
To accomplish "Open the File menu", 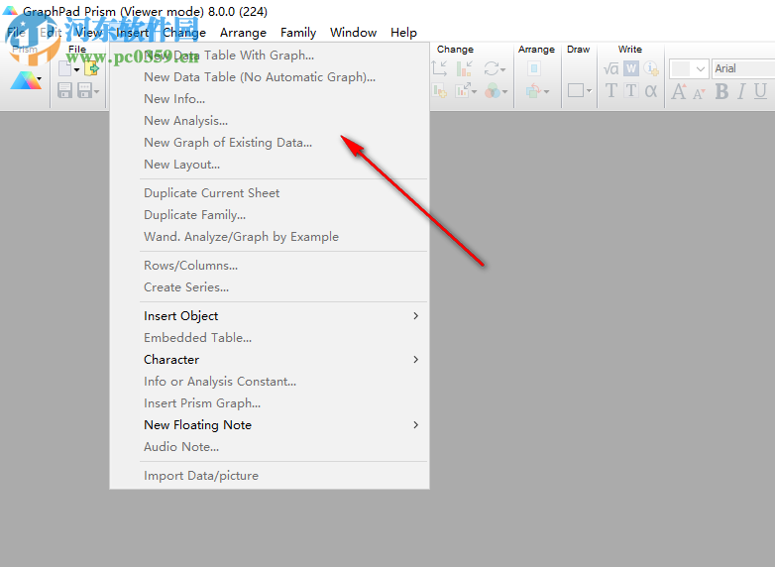I will pyautogui.click(x=16, y=33).
